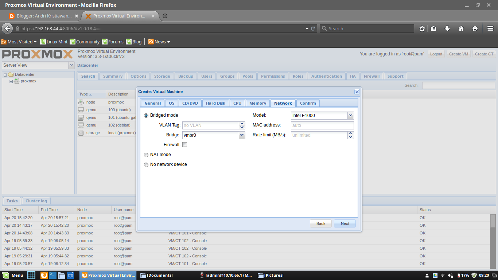This screenshot has width=498, height=280.
Task: Open the Firewall tab in Datacenter panel
Action: coord(371,76)
